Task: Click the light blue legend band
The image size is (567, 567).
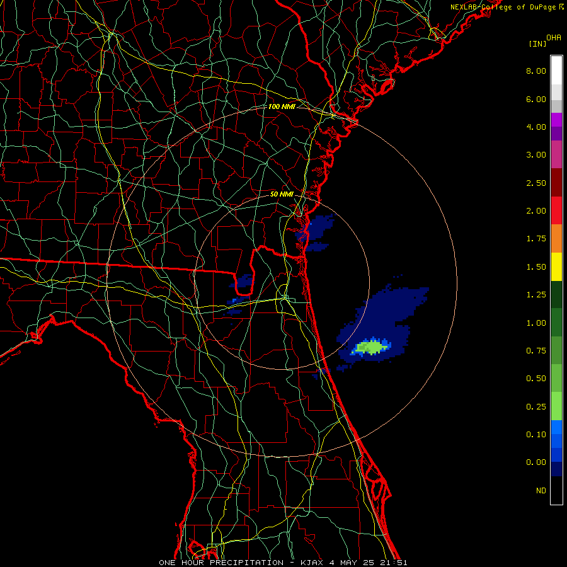Action: (x=556, y=427)
